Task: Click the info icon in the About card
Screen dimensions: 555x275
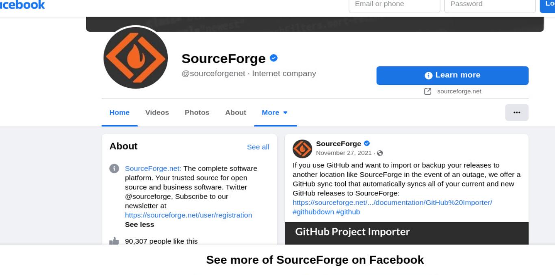Action: (114, 169)
